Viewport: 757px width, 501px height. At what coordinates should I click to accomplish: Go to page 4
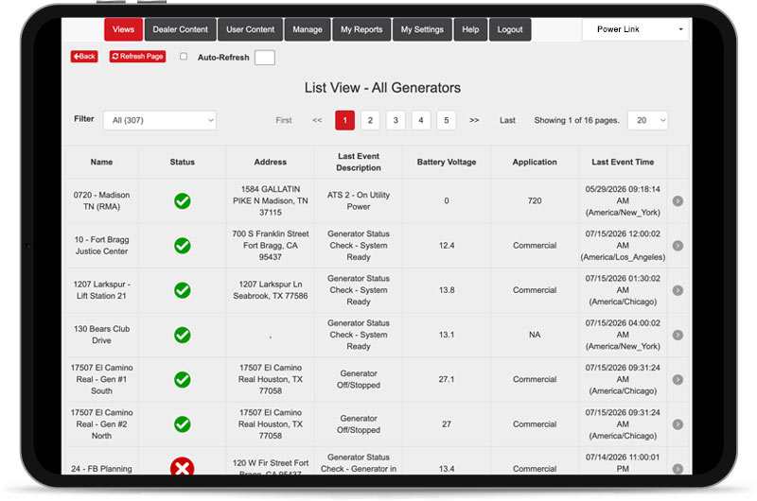click(x=421, y=120)
